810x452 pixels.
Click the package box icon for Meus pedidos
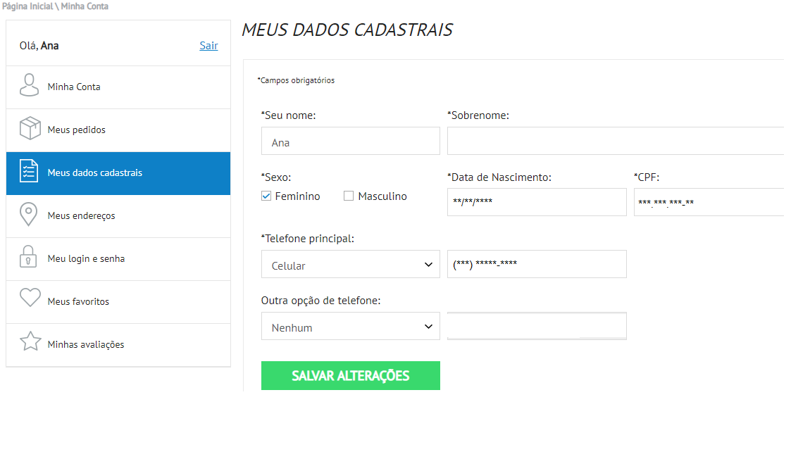point(29,130)
